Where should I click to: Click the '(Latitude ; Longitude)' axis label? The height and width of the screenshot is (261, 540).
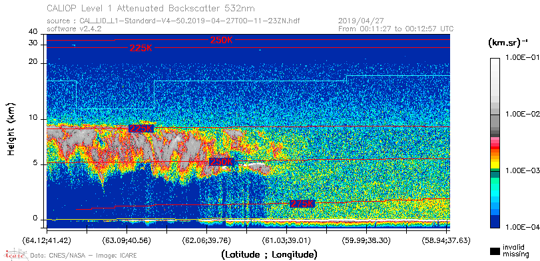pos(269,254)
